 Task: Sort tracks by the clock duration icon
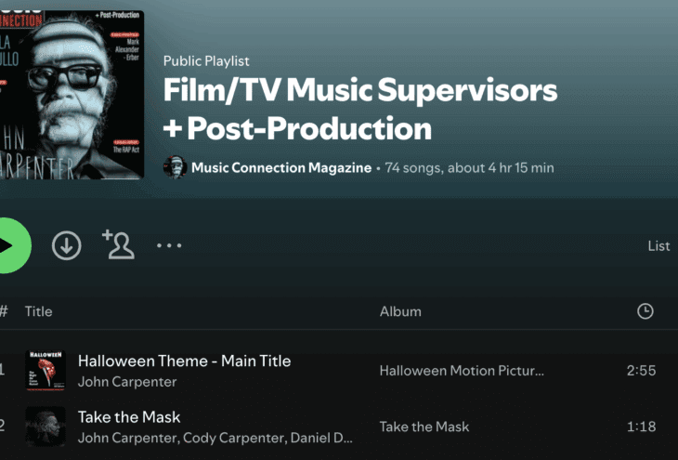pos(645,311)
